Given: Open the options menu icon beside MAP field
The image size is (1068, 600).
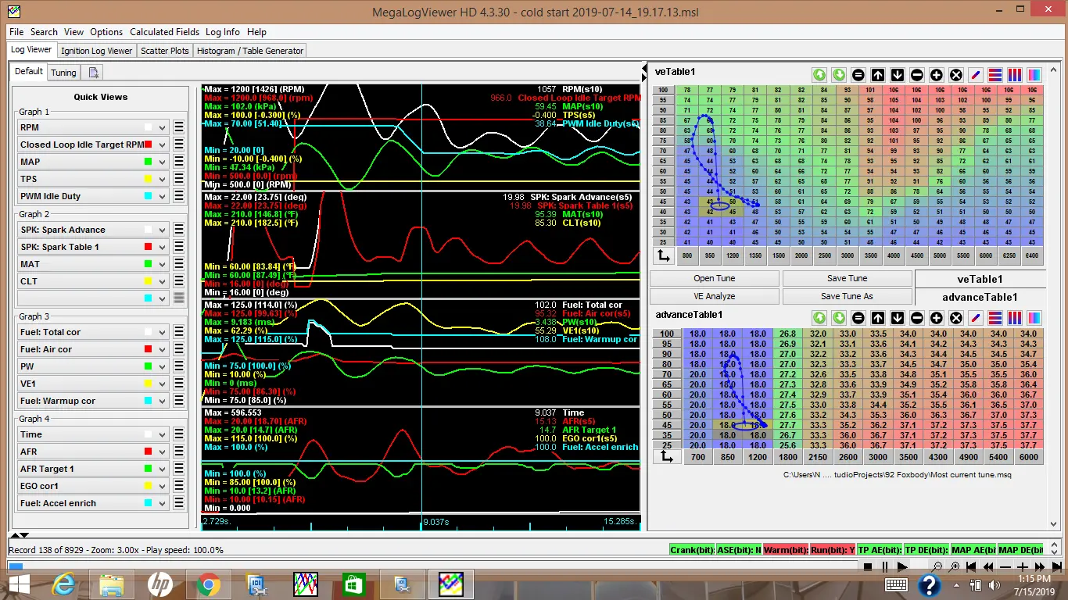Looking at the screenshot, I should pyautogui.click(x=178, y=162).
